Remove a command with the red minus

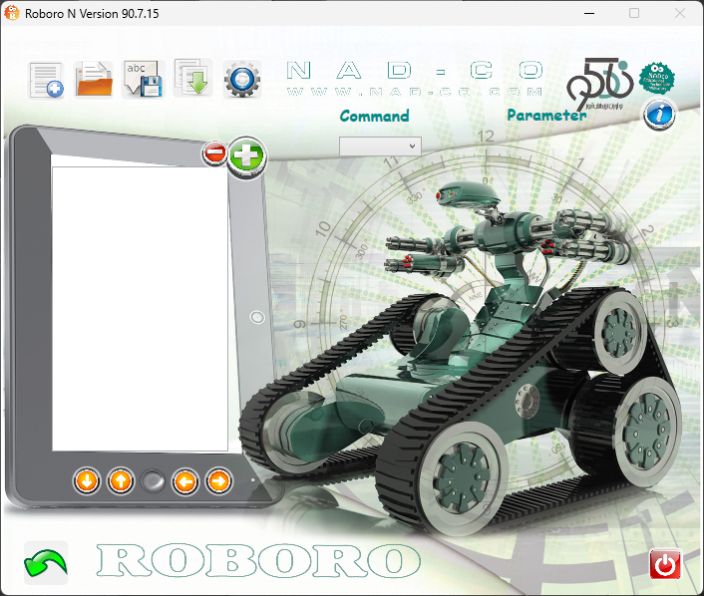click(x=214, y=153)
